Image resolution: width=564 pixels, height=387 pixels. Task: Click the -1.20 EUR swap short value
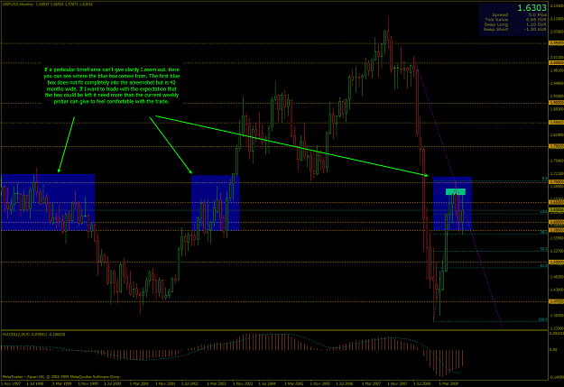[x=536, y=29]
